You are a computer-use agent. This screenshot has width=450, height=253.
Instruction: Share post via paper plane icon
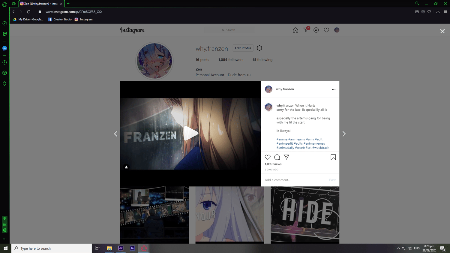pyautogui.click(x=286, y=157)
